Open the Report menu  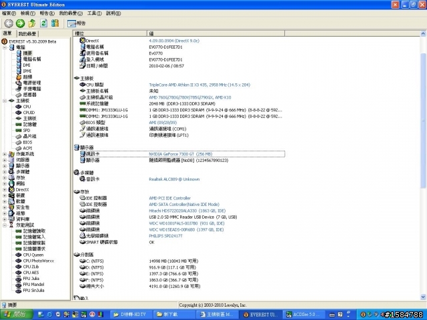(47, 13)
